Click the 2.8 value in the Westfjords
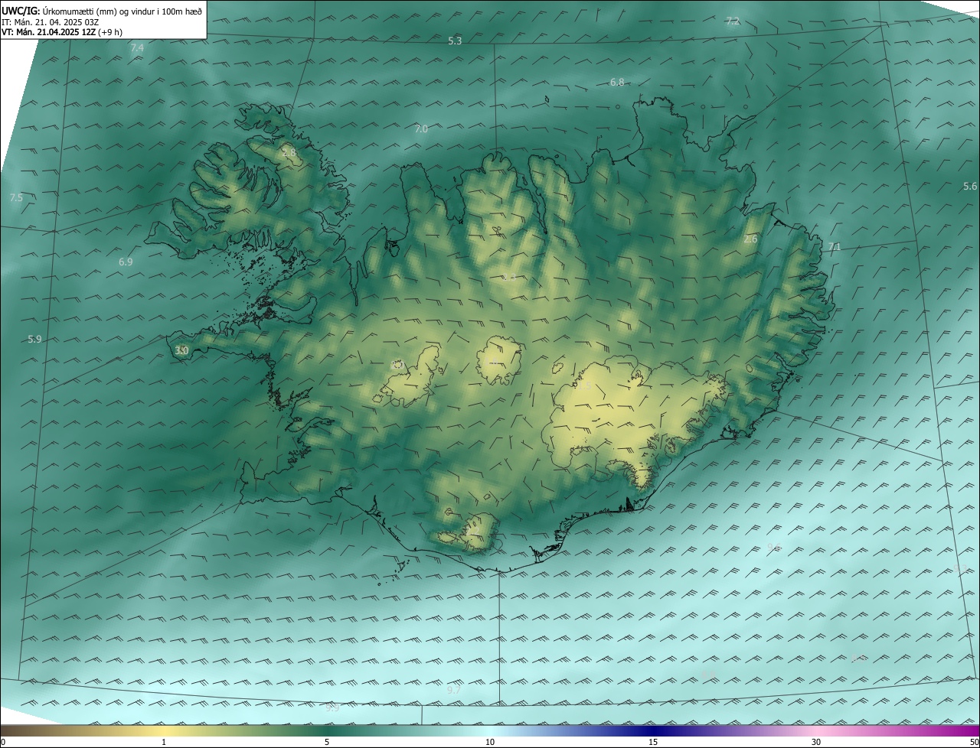The width and height of the screenshot is (980, 748). pyautogui.click(x=289, y=153)
